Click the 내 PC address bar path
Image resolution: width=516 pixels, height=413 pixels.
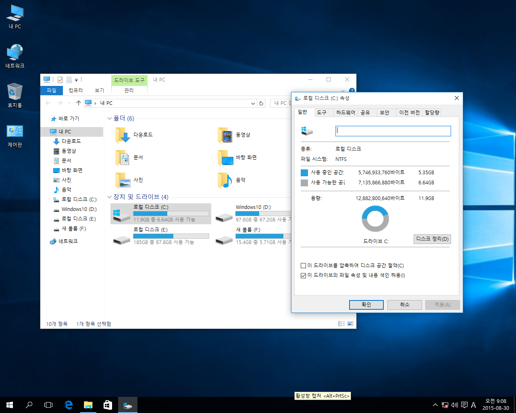coord(106,103)
